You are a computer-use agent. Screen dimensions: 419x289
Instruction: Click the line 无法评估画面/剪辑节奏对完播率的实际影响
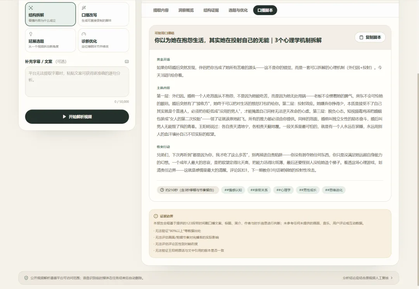point(186,237)
